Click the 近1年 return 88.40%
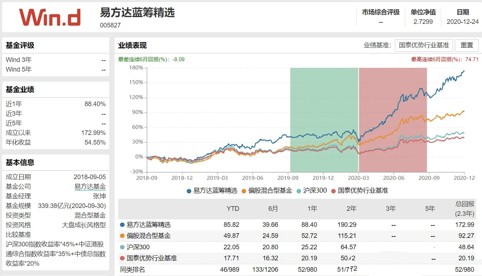Image resolution: width=482 pixels, height=276 pixels. pyautogui.click(x=95, y=104)
